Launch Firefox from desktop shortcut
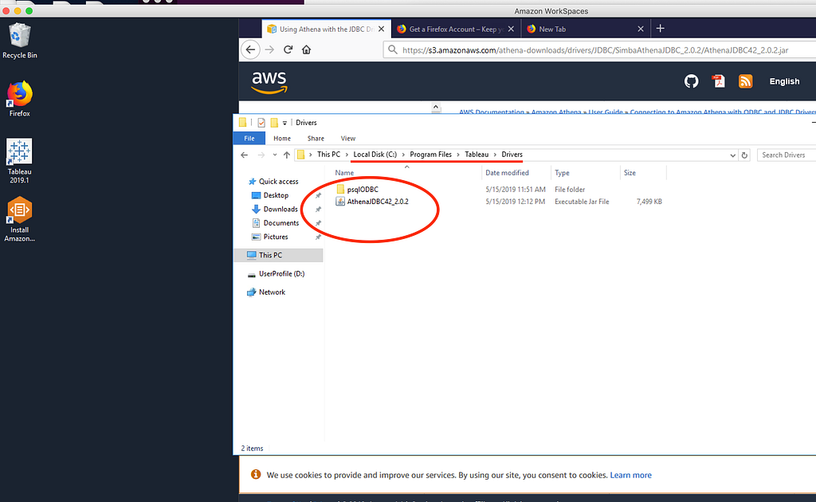The width and height of the screenshot is (816, 502). click(20, 98)
